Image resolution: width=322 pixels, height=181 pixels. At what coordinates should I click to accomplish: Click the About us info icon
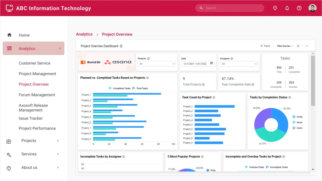[8, 167]
